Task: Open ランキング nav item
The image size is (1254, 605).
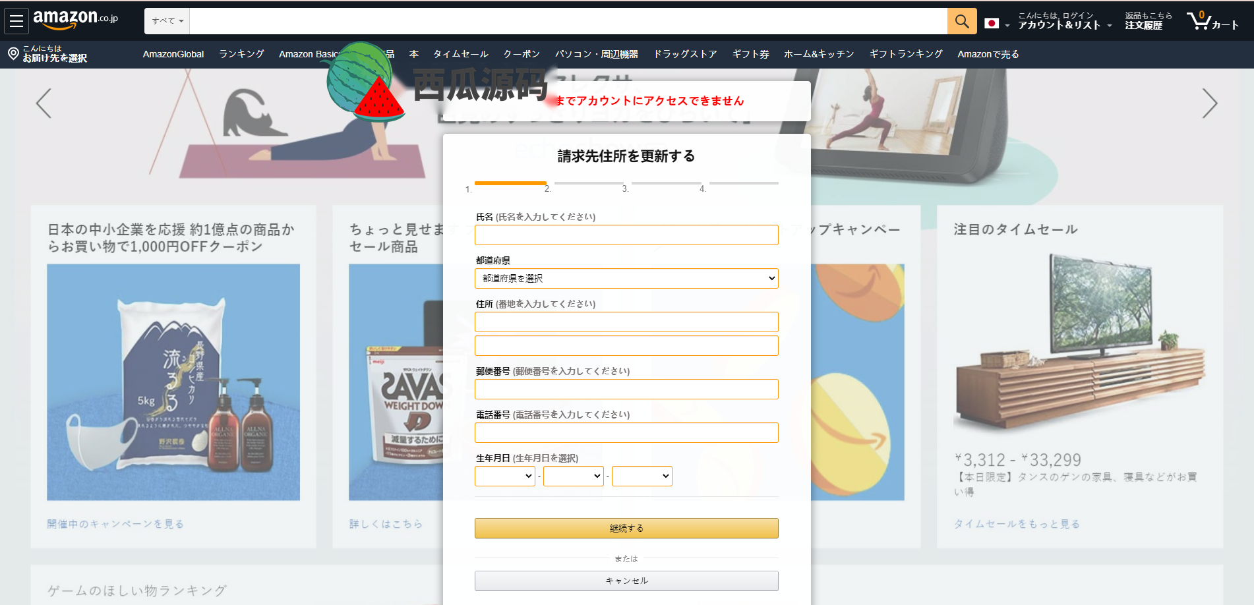Action: point(241,54)
